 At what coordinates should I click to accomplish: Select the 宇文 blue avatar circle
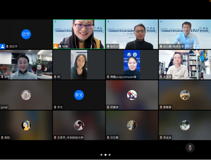tap(79, 95)
